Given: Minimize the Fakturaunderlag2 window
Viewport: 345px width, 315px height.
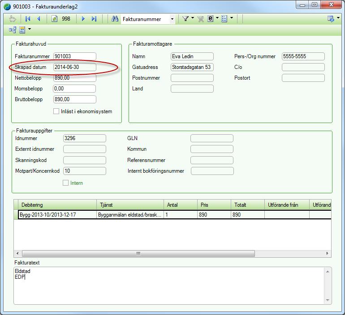Looking at the screenshot, I should [x=302, y=5].
